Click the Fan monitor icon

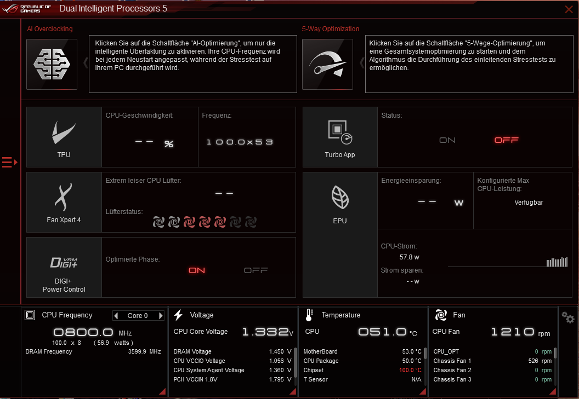(441, 315)
